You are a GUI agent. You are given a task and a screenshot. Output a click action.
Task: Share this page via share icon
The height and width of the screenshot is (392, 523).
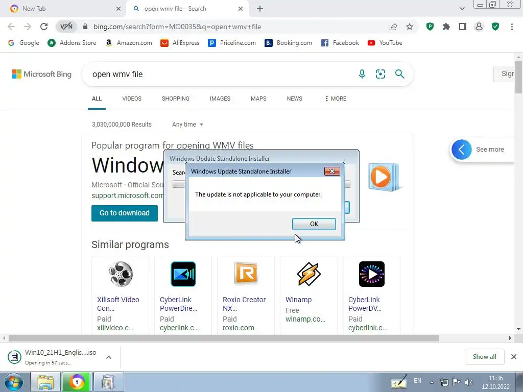tap(393, 27)
